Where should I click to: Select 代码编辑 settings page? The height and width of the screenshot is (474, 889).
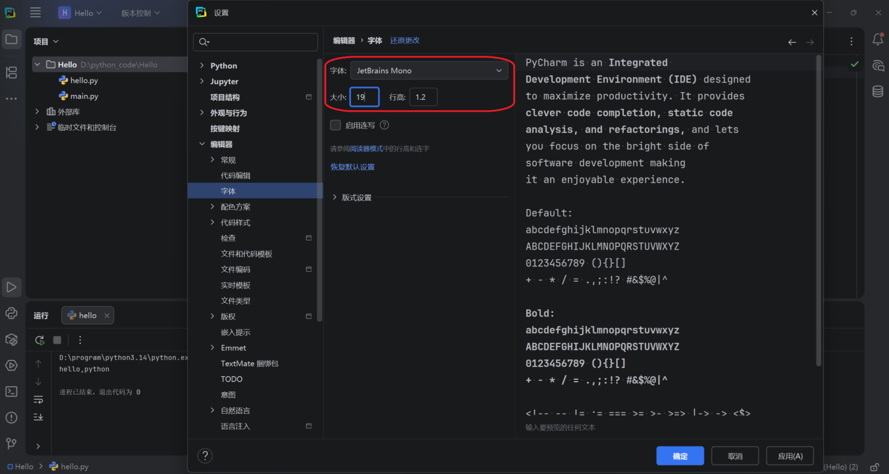coord(235,175)
